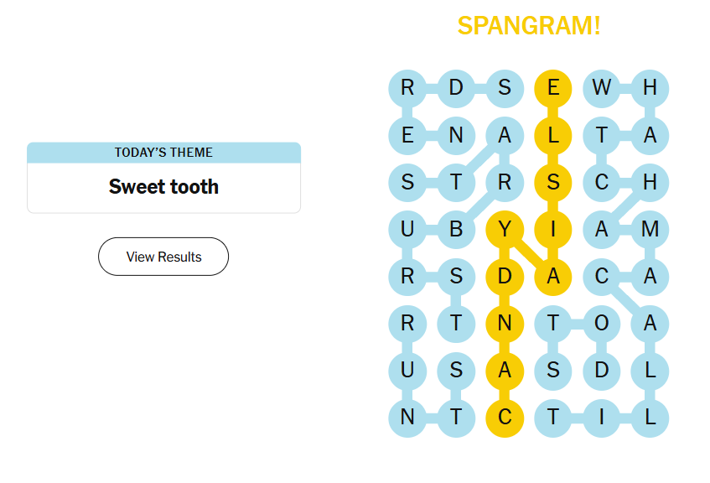Tap the top-left corner R tile

[x=407, y=87]
